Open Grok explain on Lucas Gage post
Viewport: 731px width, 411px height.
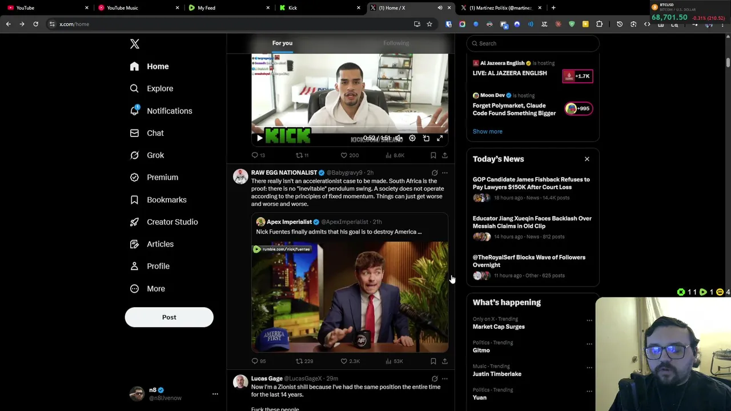435,378
